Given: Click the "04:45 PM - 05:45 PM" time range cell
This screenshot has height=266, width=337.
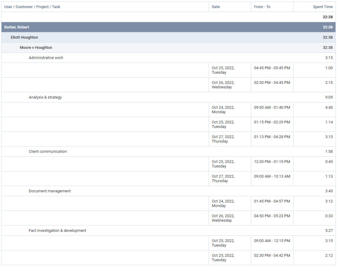Looking at the screenshot, I should 272,68.
